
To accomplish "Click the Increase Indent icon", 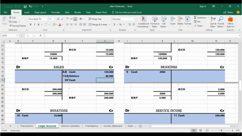I will coord(85,25).
